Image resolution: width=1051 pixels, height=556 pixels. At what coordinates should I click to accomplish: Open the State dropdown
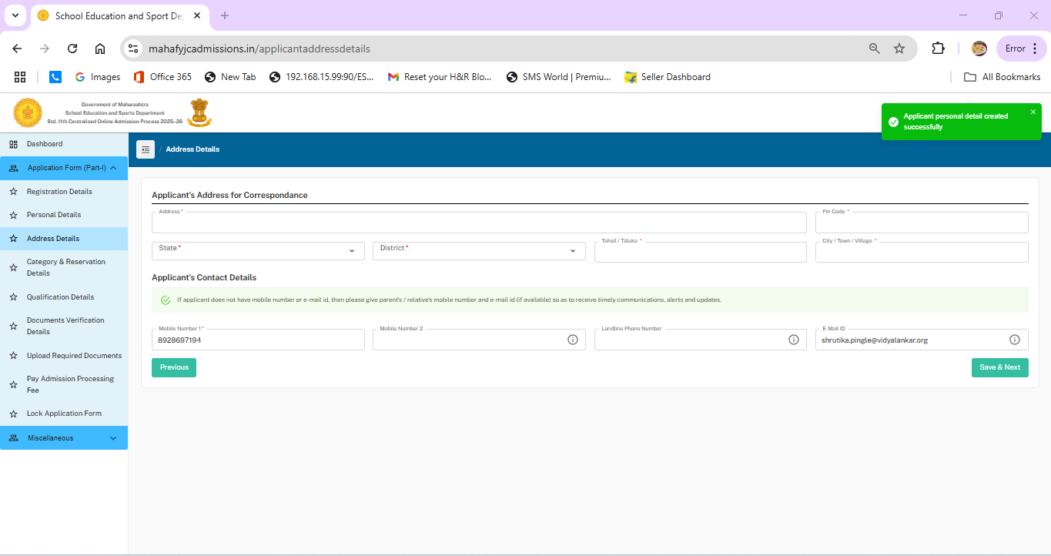pyautogui.click(x=258, y=250)
